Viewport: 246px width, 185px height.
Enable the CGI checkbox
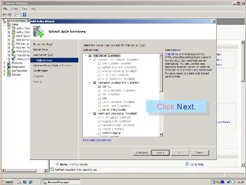coord(99,98)
